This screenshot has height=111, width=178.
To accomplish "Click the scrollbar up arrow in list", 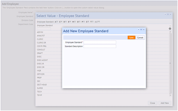I will tap(170, 32).
